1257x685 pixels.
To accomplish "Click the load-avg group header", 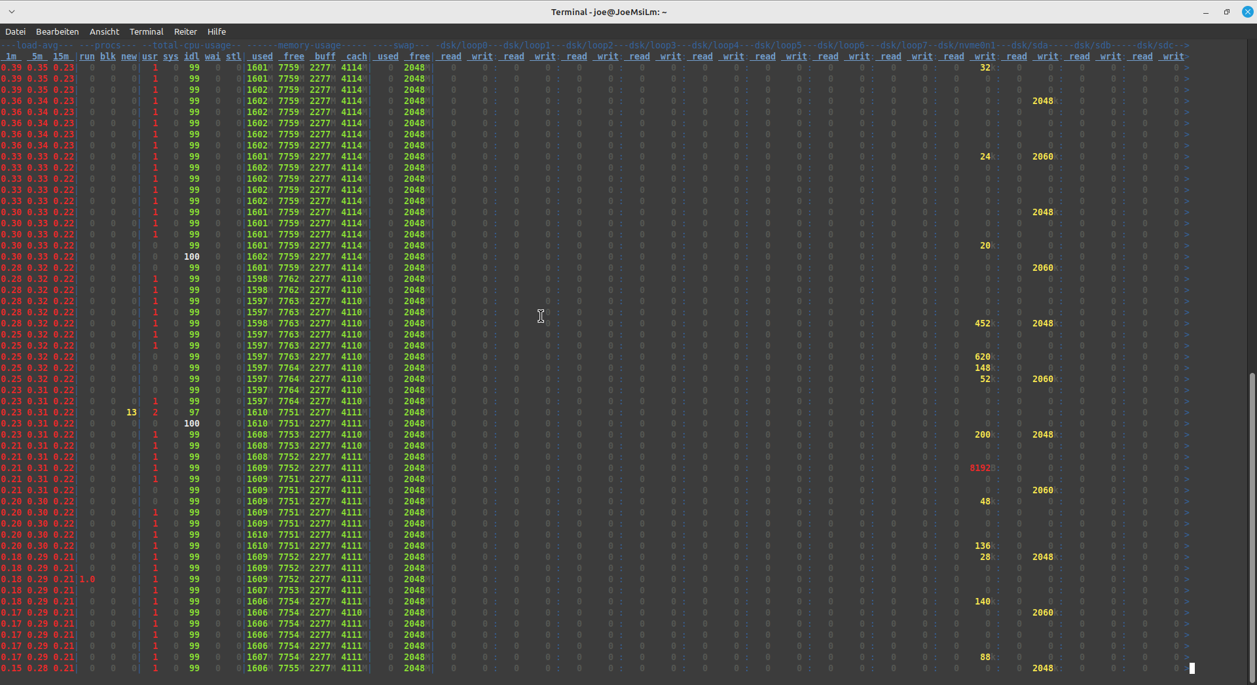I will 37,45.
